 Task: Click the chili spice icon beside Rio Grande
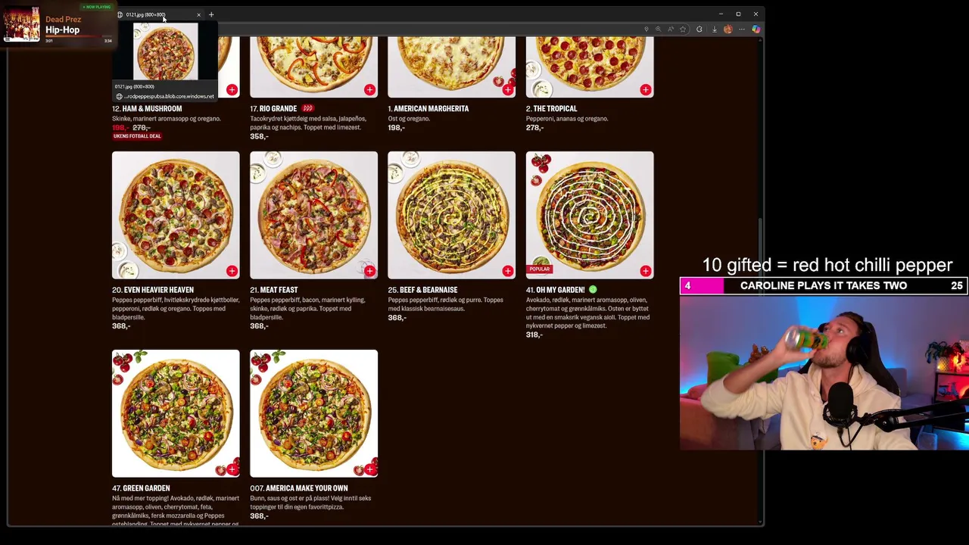coord(307,108)
